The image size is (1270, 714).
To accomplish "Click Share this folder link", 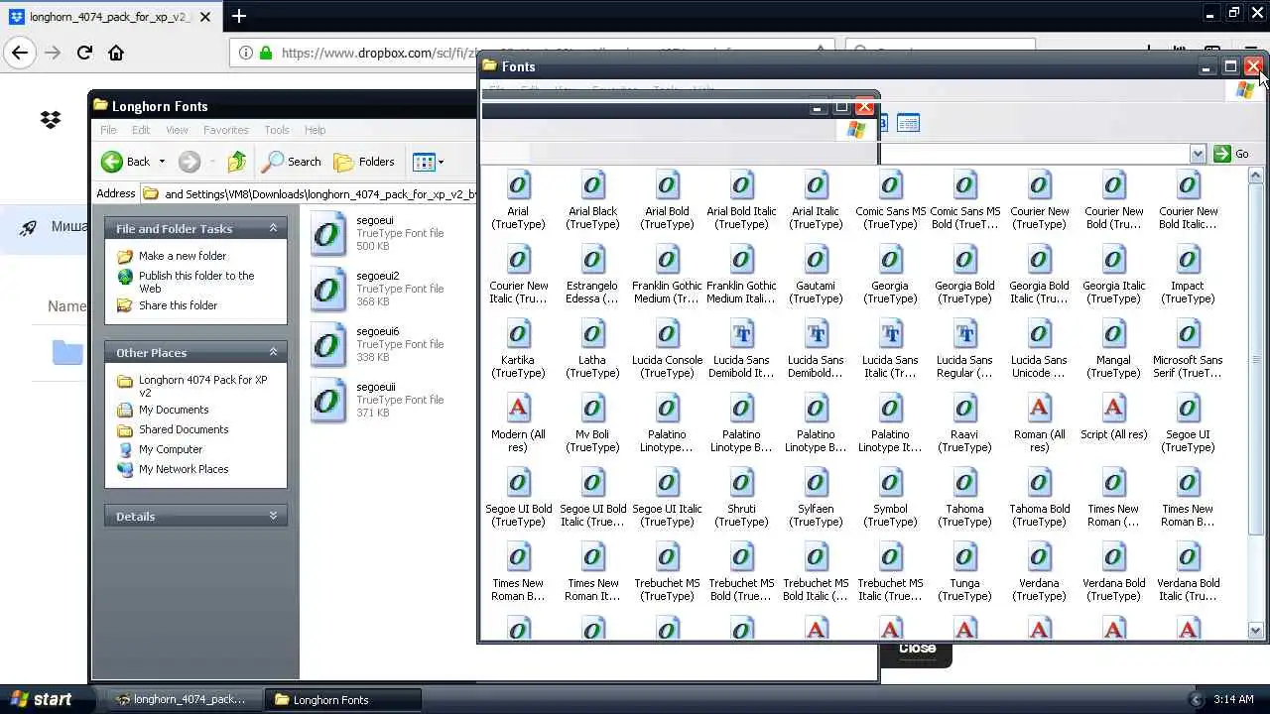I will point(178,305).
